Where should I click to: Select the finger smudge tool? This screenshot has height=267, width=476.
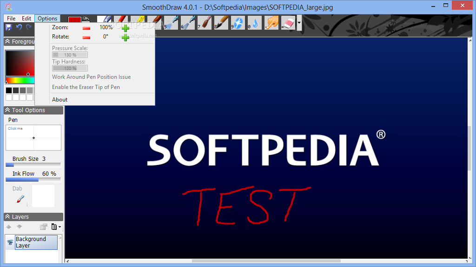click(271, 23)
